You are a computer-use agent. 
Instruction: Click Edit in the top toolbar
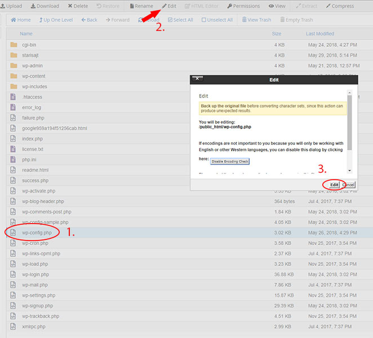[x=169, y=6]
